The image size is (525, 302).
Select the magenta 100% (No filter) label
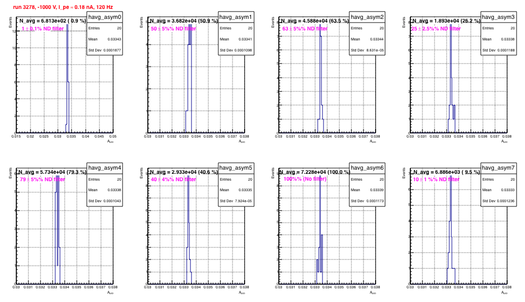[305, 179]
